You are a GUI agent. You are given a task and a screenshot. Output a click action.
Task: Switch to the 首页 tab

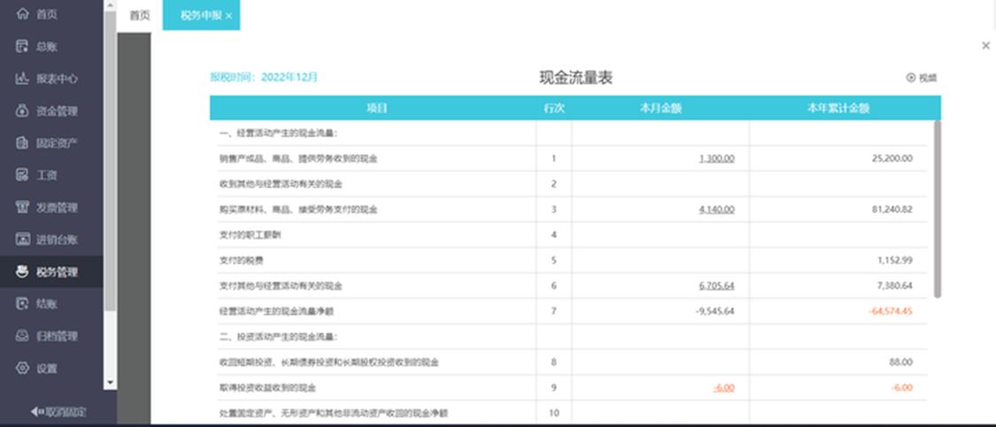[140, 15]
